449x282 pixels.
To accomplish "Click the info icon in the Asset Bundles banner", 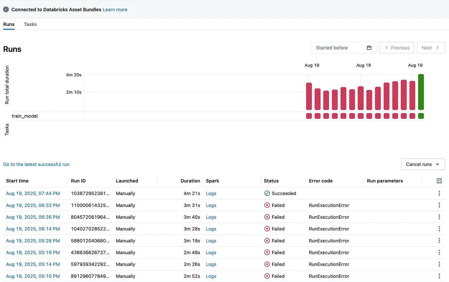I will pos(6,9).
